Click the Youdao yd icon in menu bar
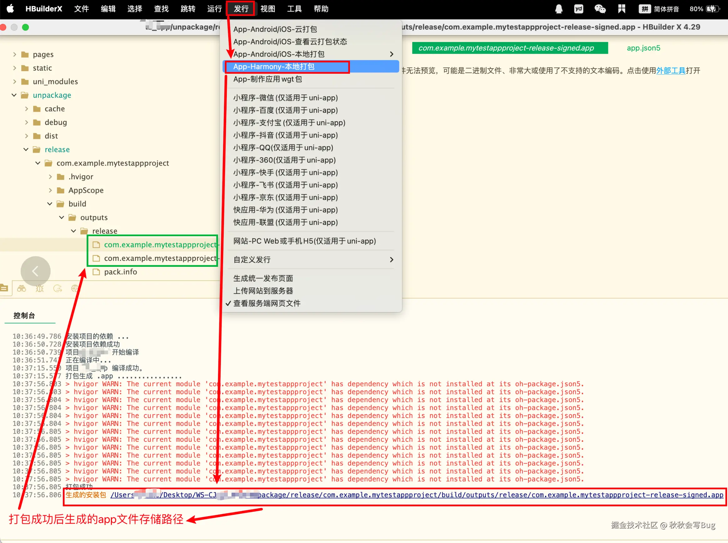Screen dimensions: 728x543 (x=578, y=9)
